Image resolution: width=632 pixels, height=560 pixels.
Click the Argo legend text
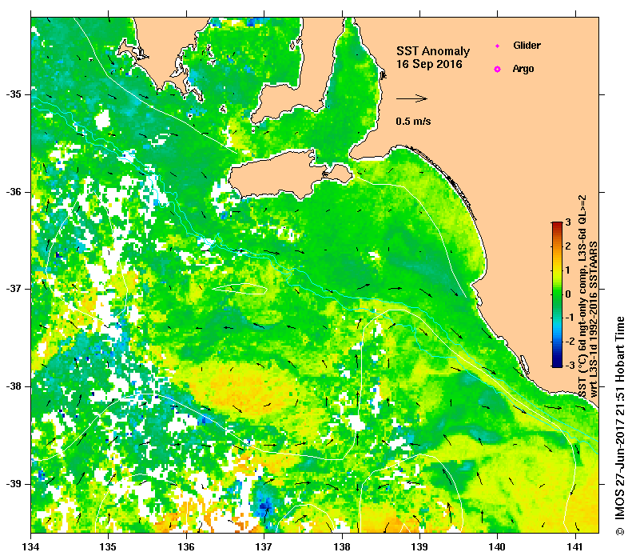pyautogui.click(x=523, y=69)
